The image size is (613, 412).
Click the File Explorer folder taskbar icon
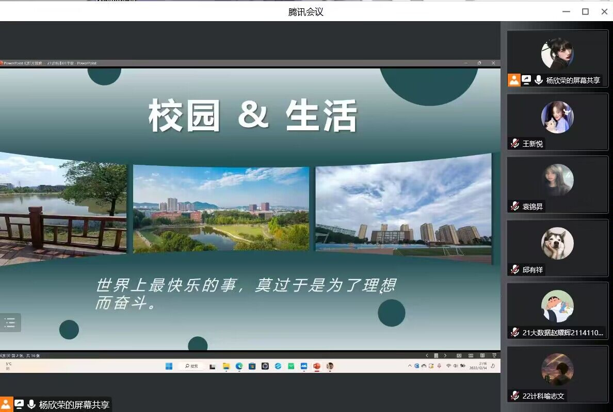coord(226,366)
